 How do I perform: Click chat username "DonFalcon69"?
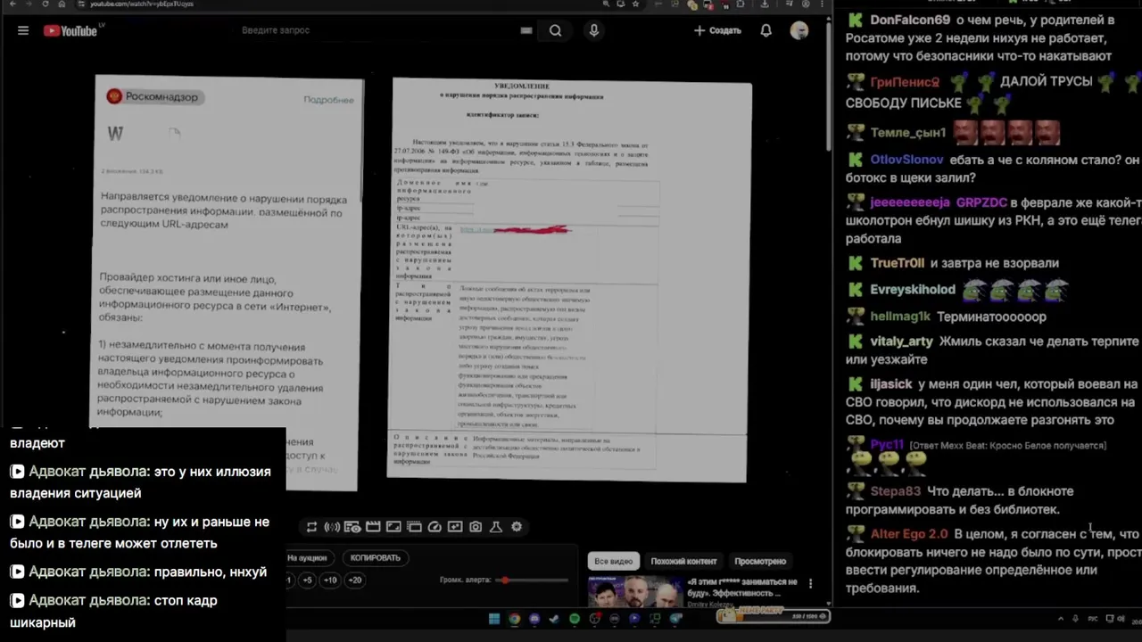tap(910, 20)
